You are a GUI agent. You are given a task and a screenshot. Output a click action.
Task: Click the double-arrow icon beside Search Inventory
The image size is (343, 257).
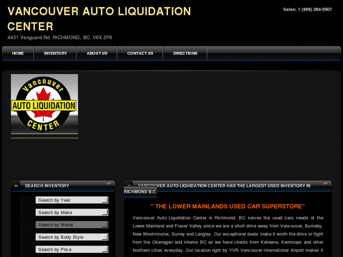16,186
